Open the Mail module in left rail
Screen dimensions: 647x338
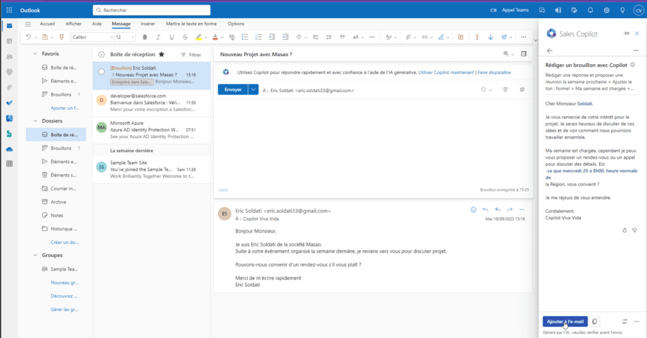click(9, 25)
